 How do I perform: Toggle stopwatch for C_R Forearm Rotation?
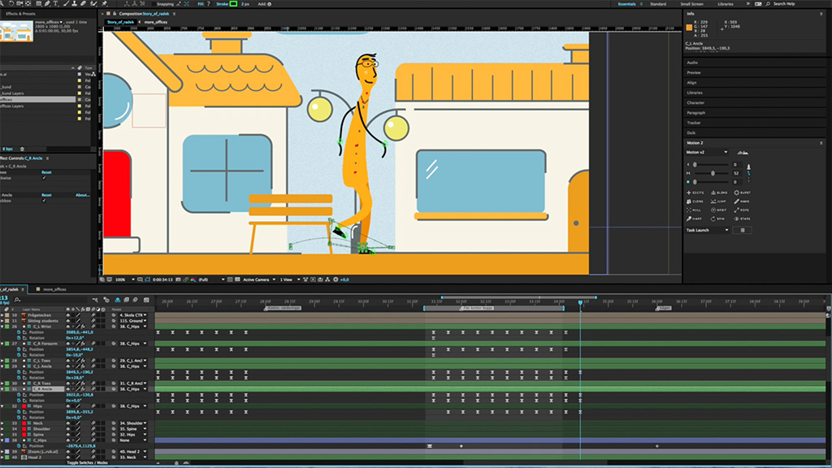pyautogui.click(x=19, y=355)
